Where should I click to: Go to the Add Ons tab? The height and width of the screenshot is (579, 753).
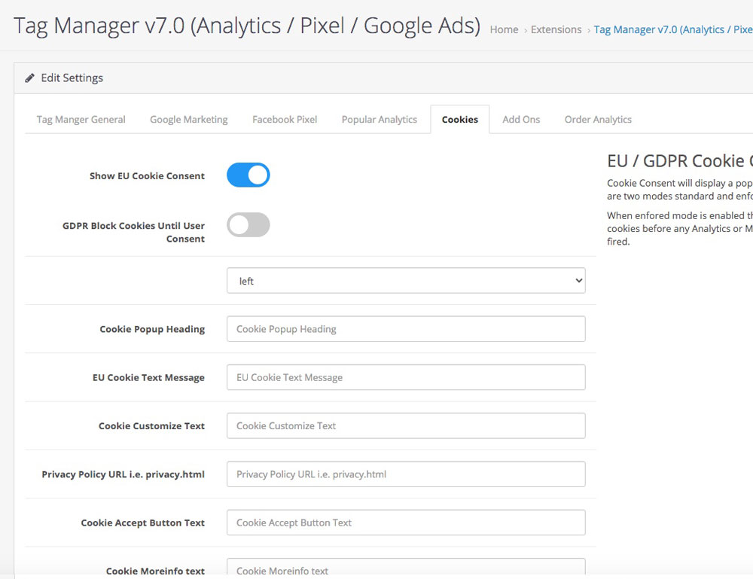pos(521,120)
